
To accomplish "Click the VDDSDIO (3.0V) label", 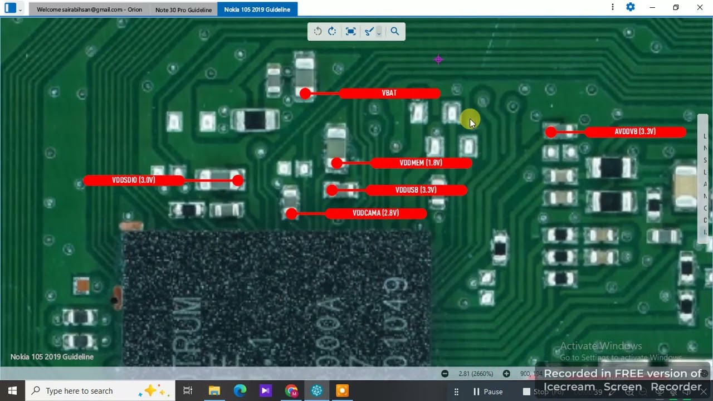I will [x=134, y=180].
